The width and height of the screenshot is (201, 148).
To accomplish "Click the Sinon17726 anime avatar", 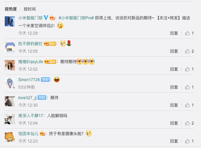I will coord(10,83).
